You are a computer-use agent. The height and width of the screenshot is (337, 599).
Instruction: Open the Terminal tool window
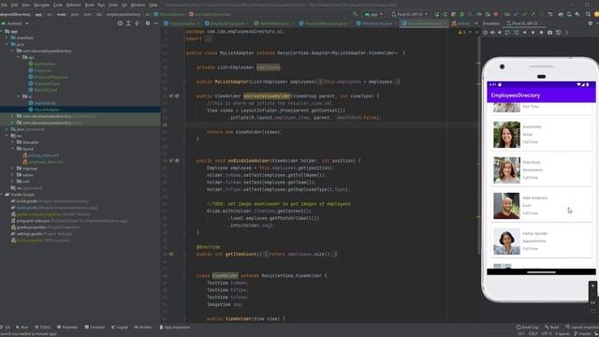coord(95,327)
